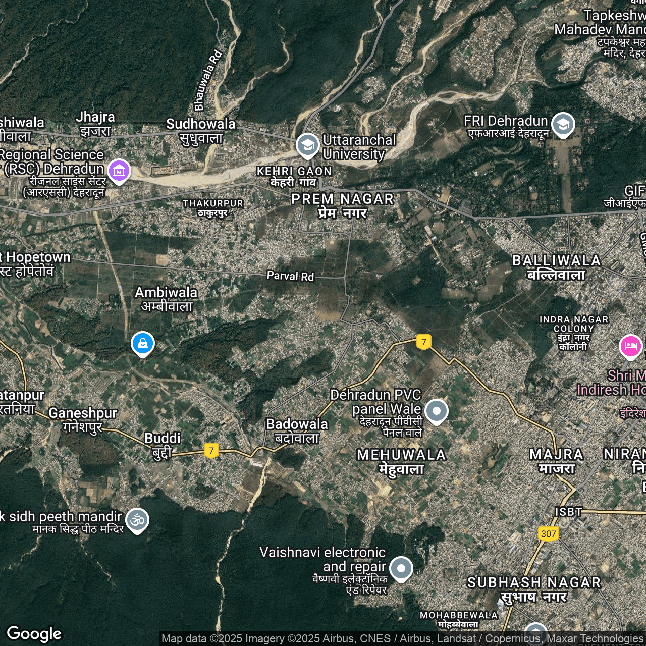646x646 pixels.
Task: Select the Dehradun PVC panel Wale pin
Action: [436, 411]
